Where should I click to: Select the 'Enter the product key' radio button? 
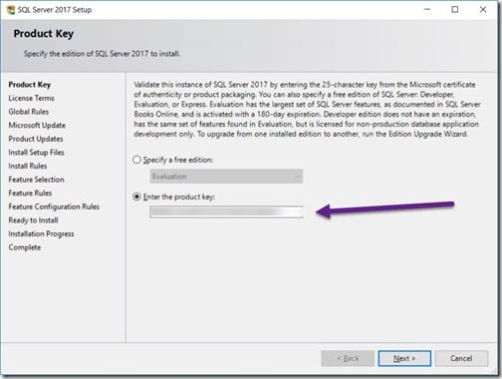[x=136, y=196]
